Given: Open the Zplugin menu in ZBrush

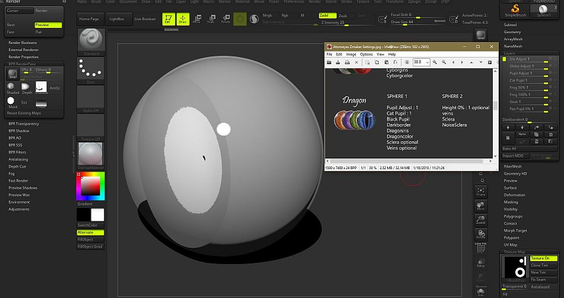Looking at the screenshot, I should 414,2.
